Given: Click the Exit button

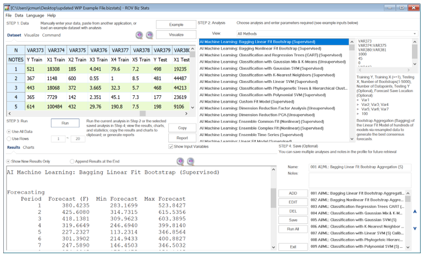Looking at the screenshot, I should tap(293, 247).
